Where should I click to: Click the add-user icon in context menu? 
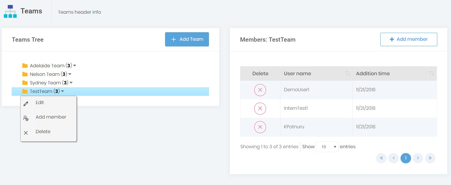[x=26, y=118]
